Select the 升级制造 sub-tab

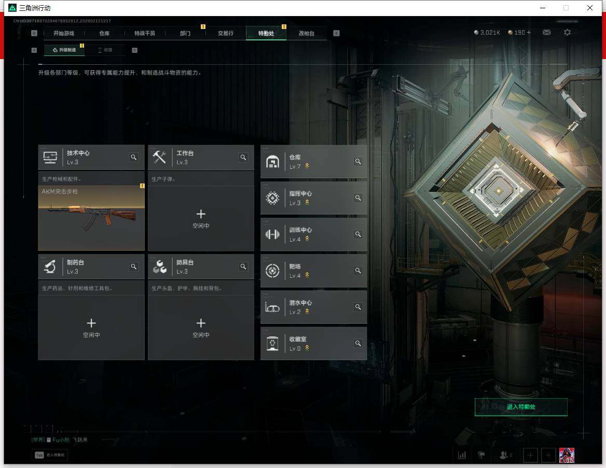pos(64,50)
